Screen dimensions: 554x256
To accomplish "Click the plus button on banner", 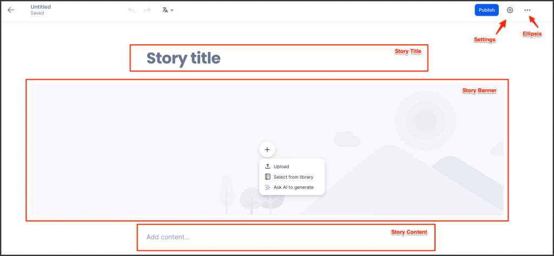I will [267, 149].
